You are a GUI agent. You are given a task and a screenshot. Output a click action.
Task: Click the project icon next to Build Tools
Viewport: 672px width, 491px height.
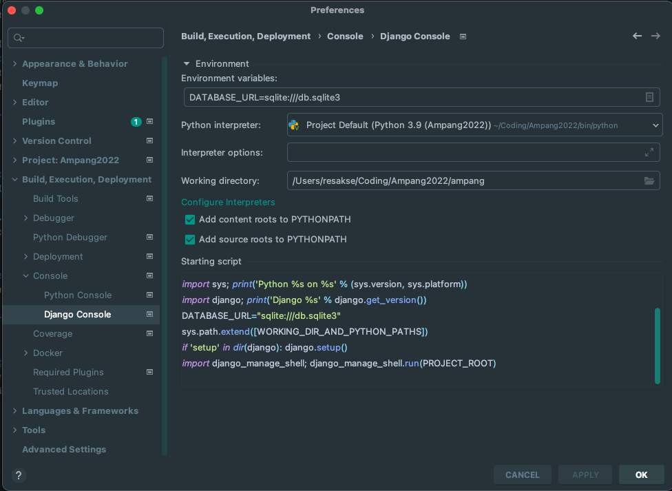(149, 198)
